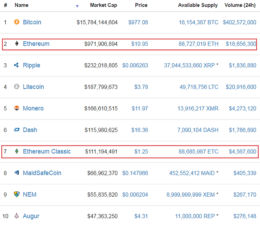Viewport: 260px width, 227px height.
Task: Open the Augur name link
Action: click(31, 216)
